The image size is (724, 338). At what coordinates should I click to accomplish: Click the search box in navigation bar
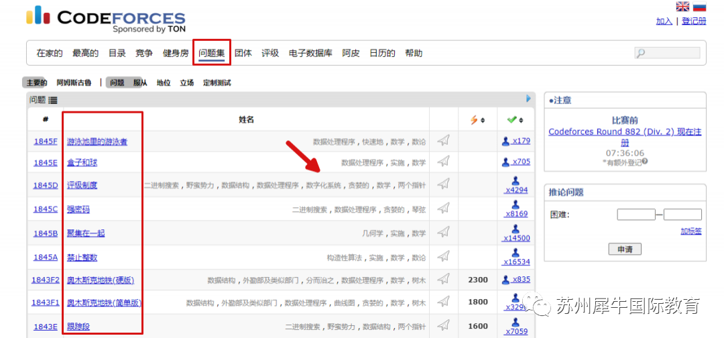(667, 53)
